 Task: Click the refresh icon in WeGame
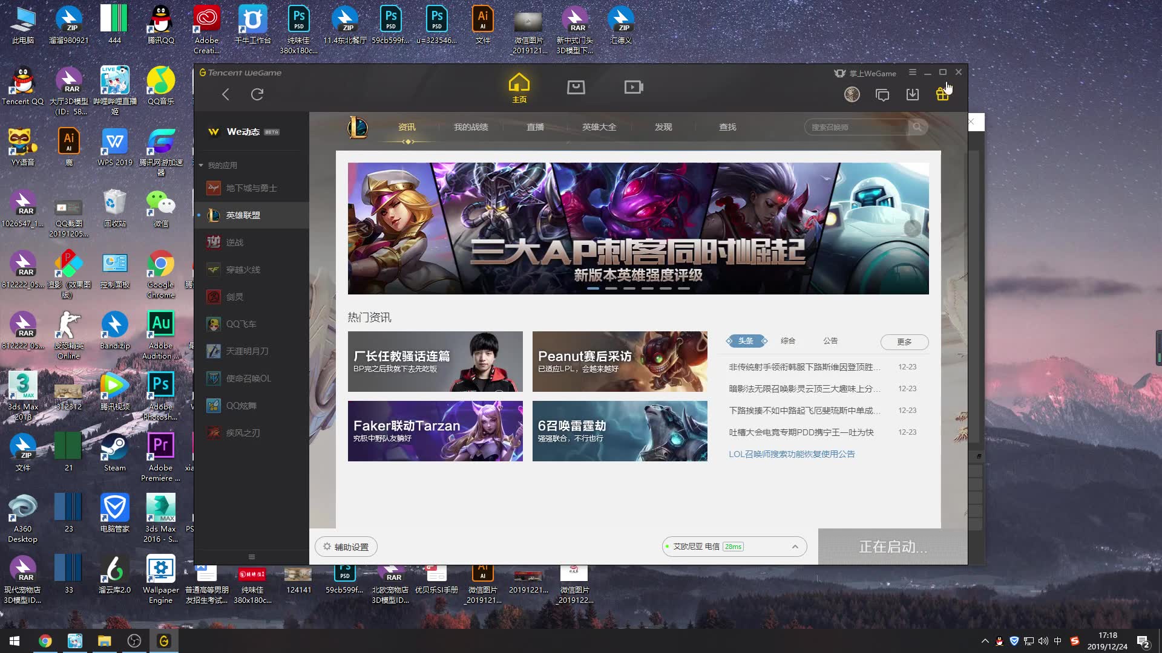coord(257,94)
